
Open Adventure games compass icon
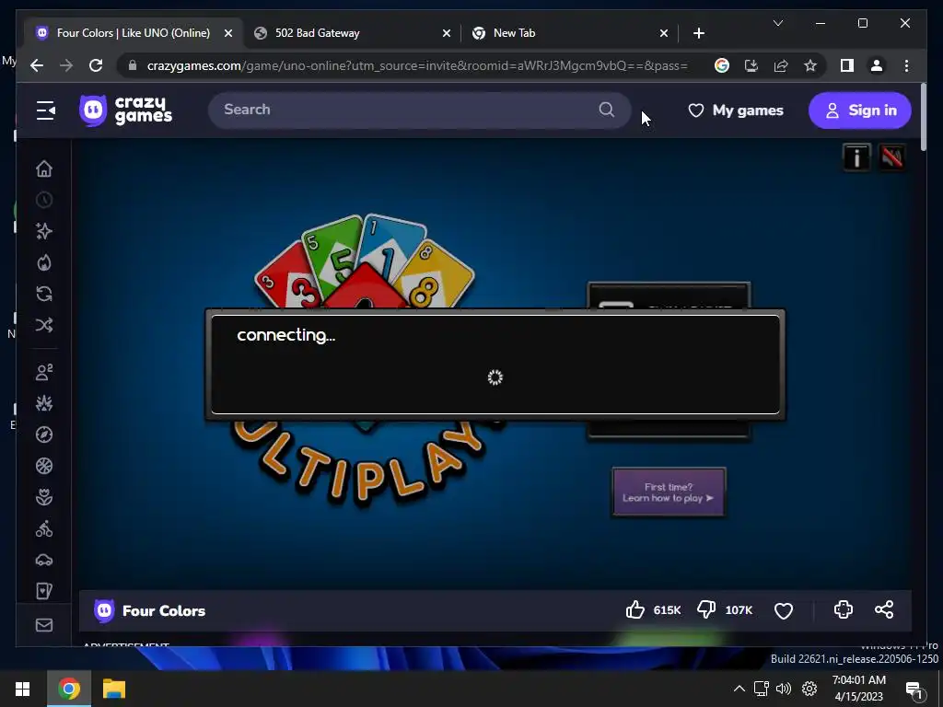44,435
